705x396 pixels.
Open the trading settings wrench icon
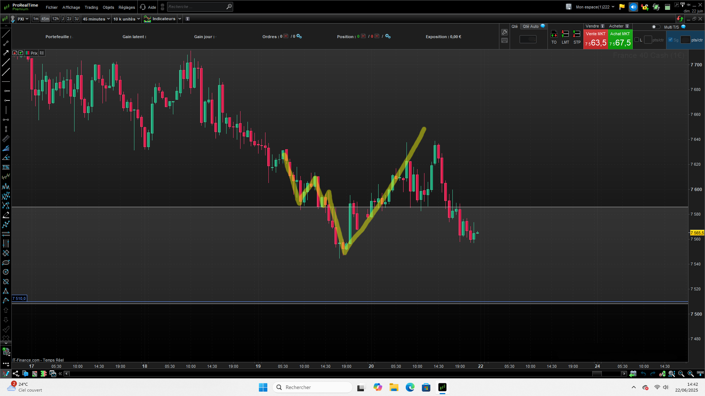(x=505, y=32)
